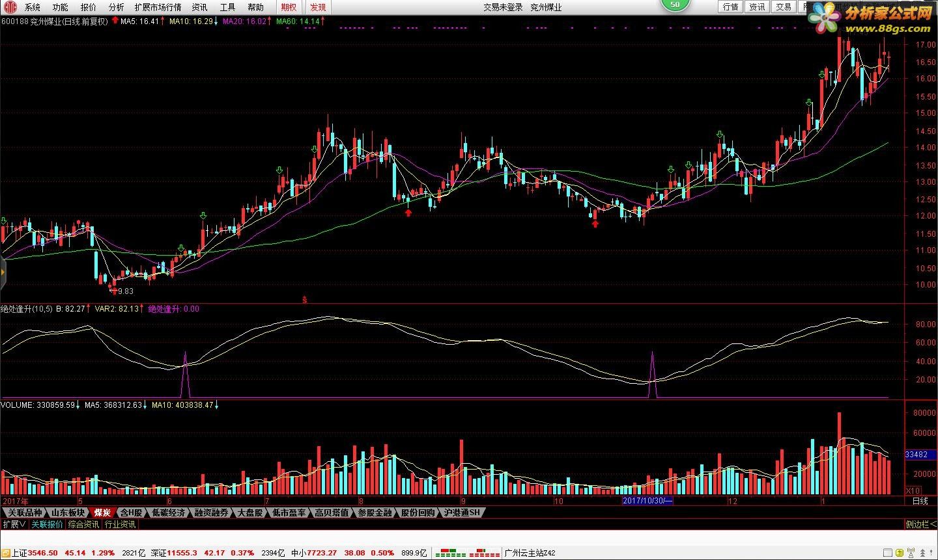Click the red dollar marker below the chart
This screenshot has width=938, height=560.
coord(304,299)
